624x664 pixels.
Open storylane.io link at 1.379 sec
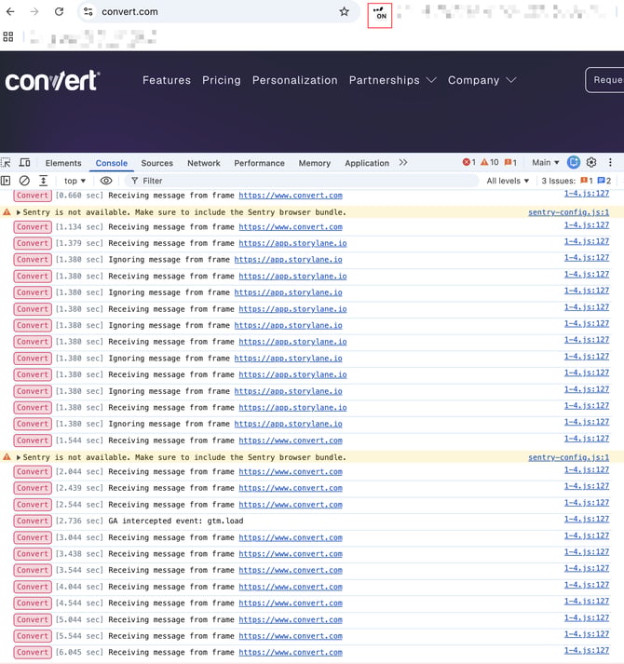[x=292, y=243]
